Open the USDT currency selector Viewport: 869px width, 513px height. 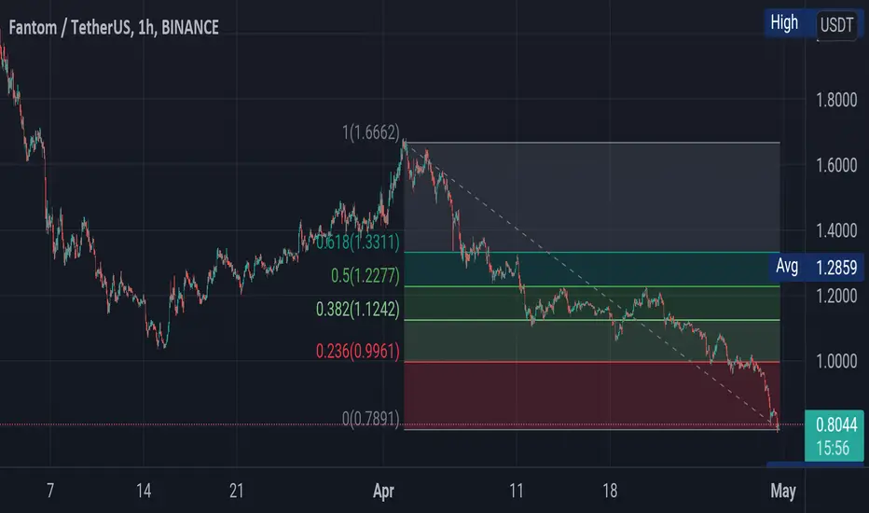click(x=836, y=25)
